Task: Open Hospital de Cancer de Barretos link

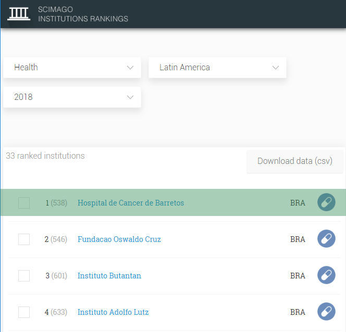Action: tap(130, 203)
